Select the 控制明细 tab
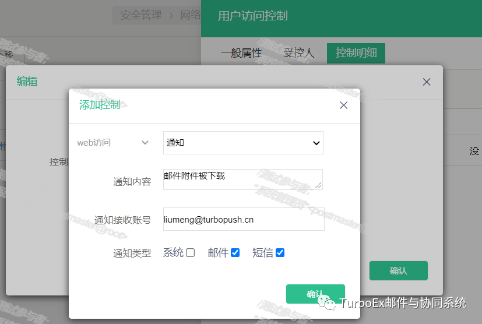Screen dimensions: 482x324 (x=356, y=53)
